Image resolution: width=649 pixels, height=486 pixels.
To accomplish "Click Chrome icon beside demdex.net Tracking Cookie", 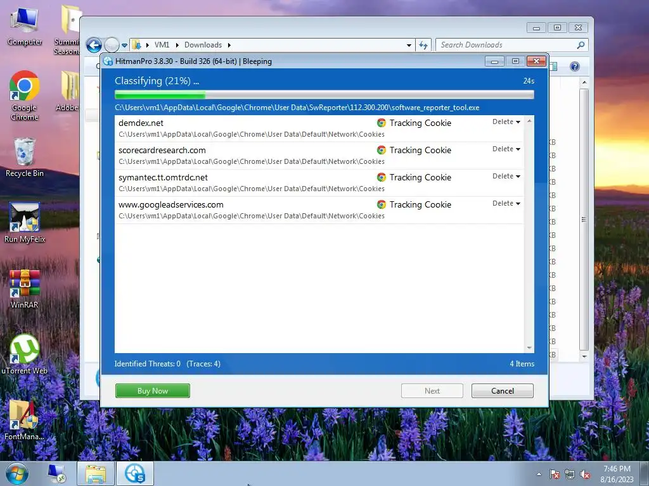I will pos(382,123).
